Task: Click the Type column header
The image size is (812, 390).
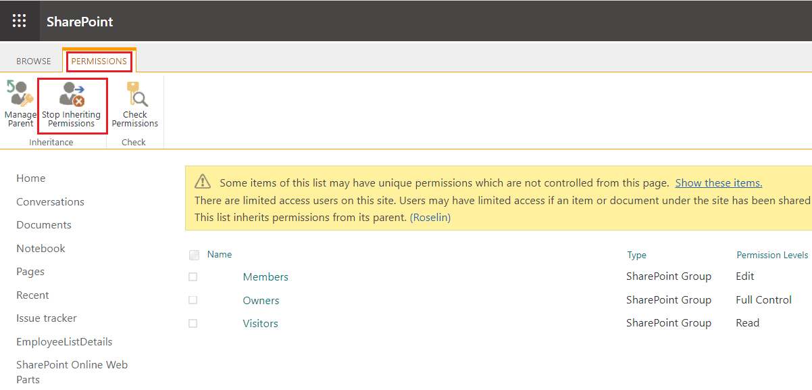Action: [x=637, y=255]
